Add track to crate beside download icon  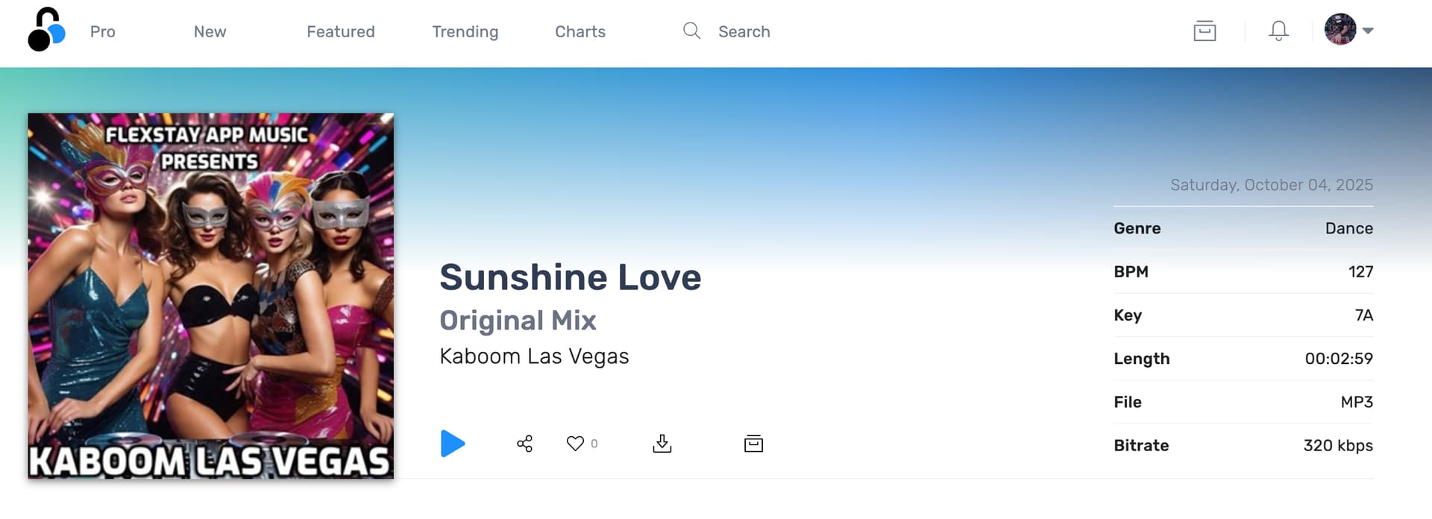tap(753, 444)
